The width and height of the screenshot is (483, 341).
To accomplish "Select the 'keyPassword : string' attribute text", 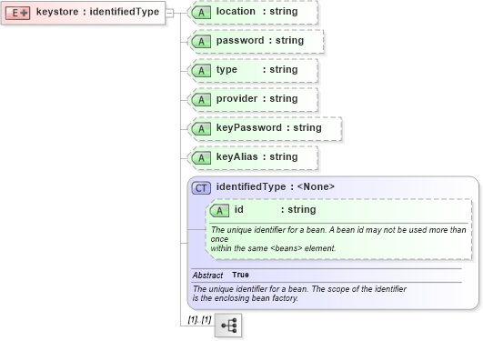I will [x=269, y=127].
